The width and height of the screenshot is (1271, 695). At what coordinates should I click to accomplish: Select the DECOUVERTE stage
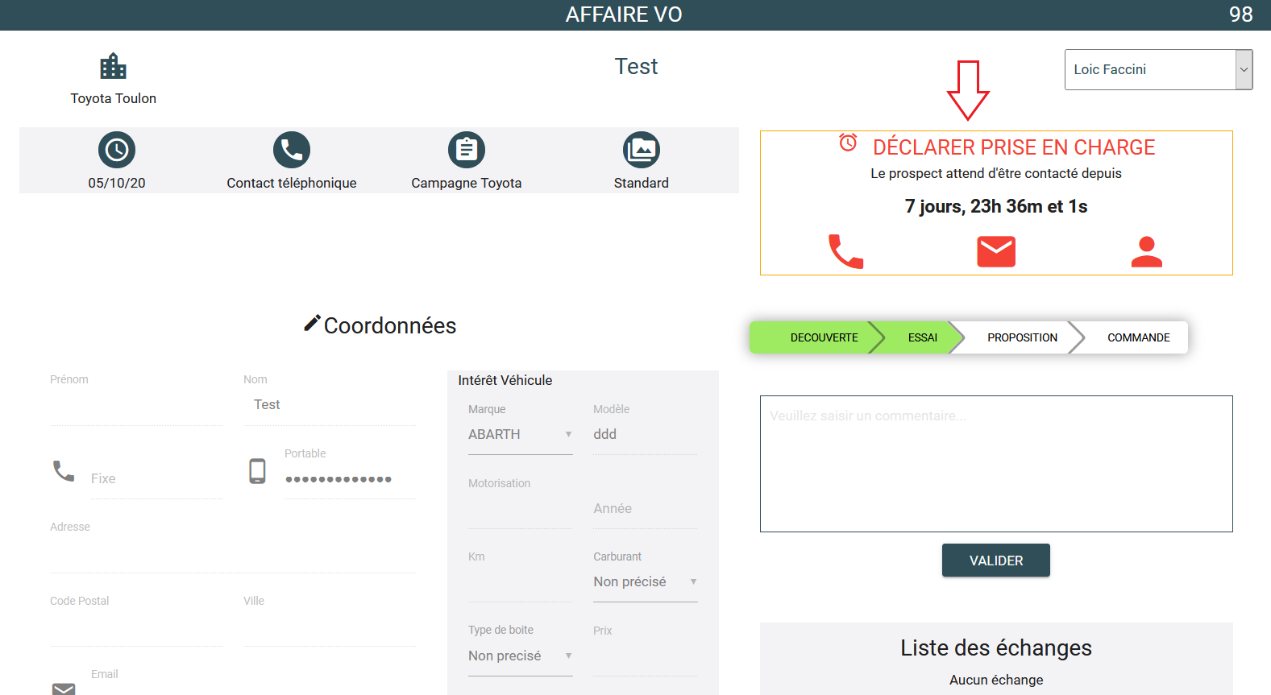823,337
